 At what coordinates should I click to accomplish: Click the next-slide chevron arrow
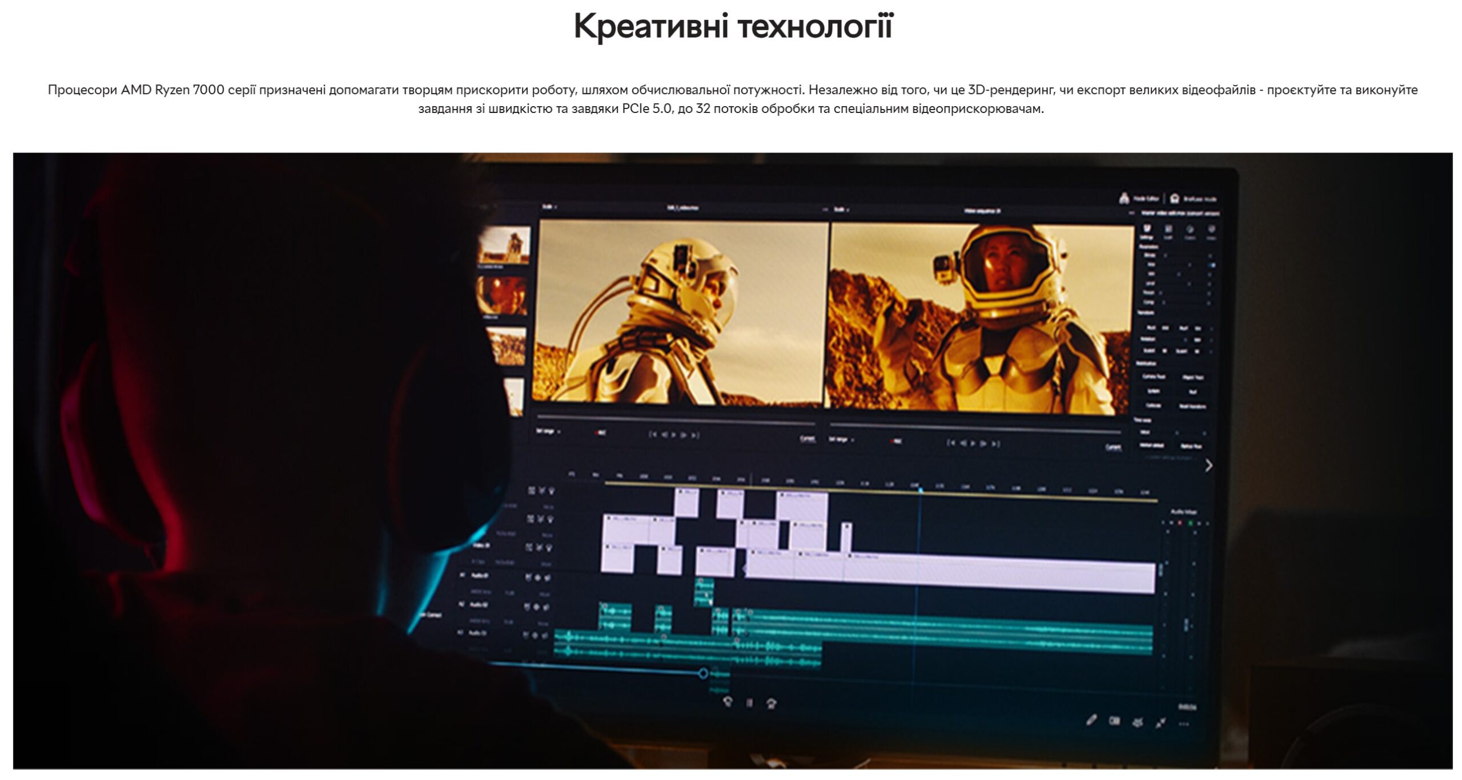point(1208,466)
